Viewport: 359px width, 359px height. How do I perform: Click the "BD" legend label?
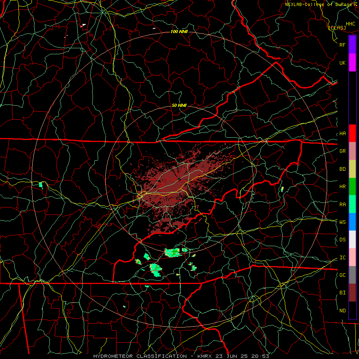pyautogui.click(x=342, y=169)
